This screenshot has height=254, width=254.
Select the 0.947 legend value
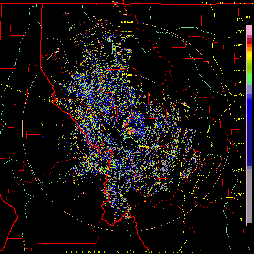[x=239, y=44]
